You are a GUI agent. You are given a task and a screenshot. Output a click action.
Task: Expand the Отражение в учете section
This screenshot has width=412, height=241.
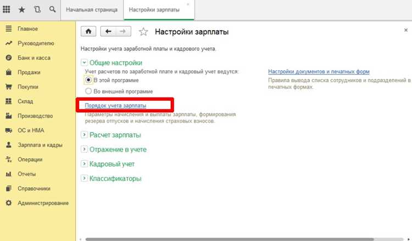(84, 150)
